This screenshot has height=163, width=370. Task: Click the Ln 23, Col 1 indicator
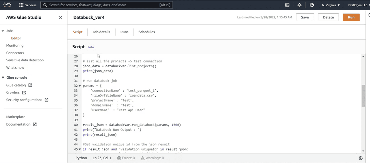102,158
